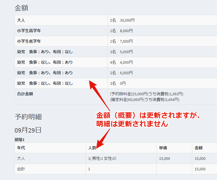The image size is (217, 180).
Task: Select the 小学生高学年 row label
Action: [29, 31]
